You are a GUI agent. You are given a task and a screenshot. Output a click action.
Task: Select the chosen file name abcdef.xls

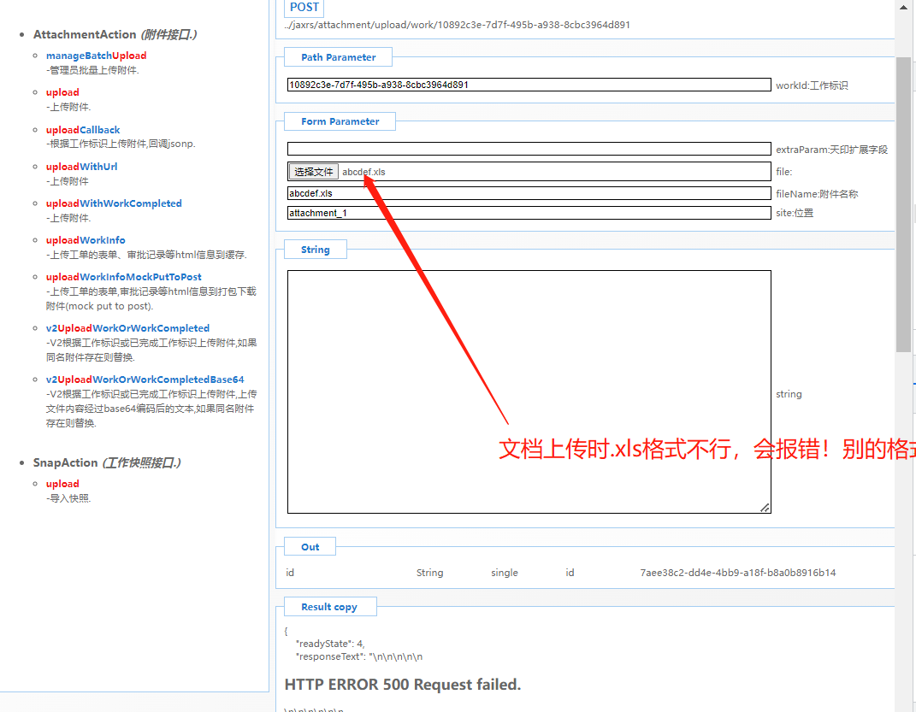coord(363,172)
